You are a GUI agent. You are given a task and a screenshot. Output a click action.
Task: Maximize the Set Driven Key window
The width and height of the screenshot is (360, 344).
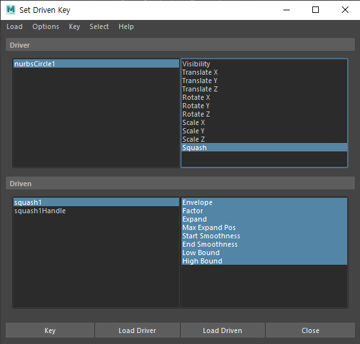pyautogui.click(x=316, y=10)
